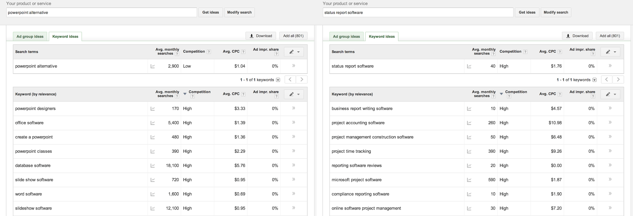This screenshot has width=633, height=216.
Task: Go to next page in left search terms
Action: (x=302, y=79)
